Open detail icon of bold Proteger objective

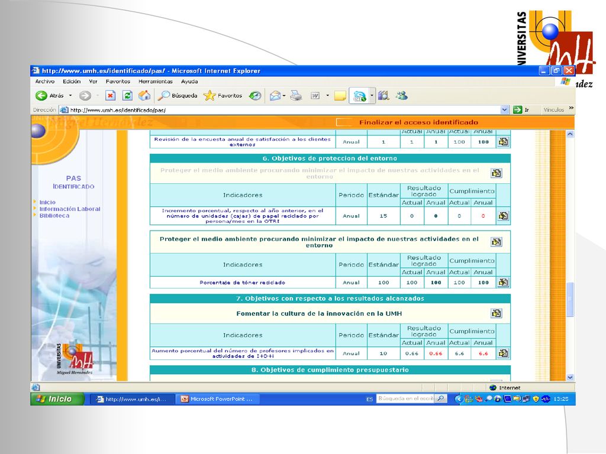click(x=497, y=242)
